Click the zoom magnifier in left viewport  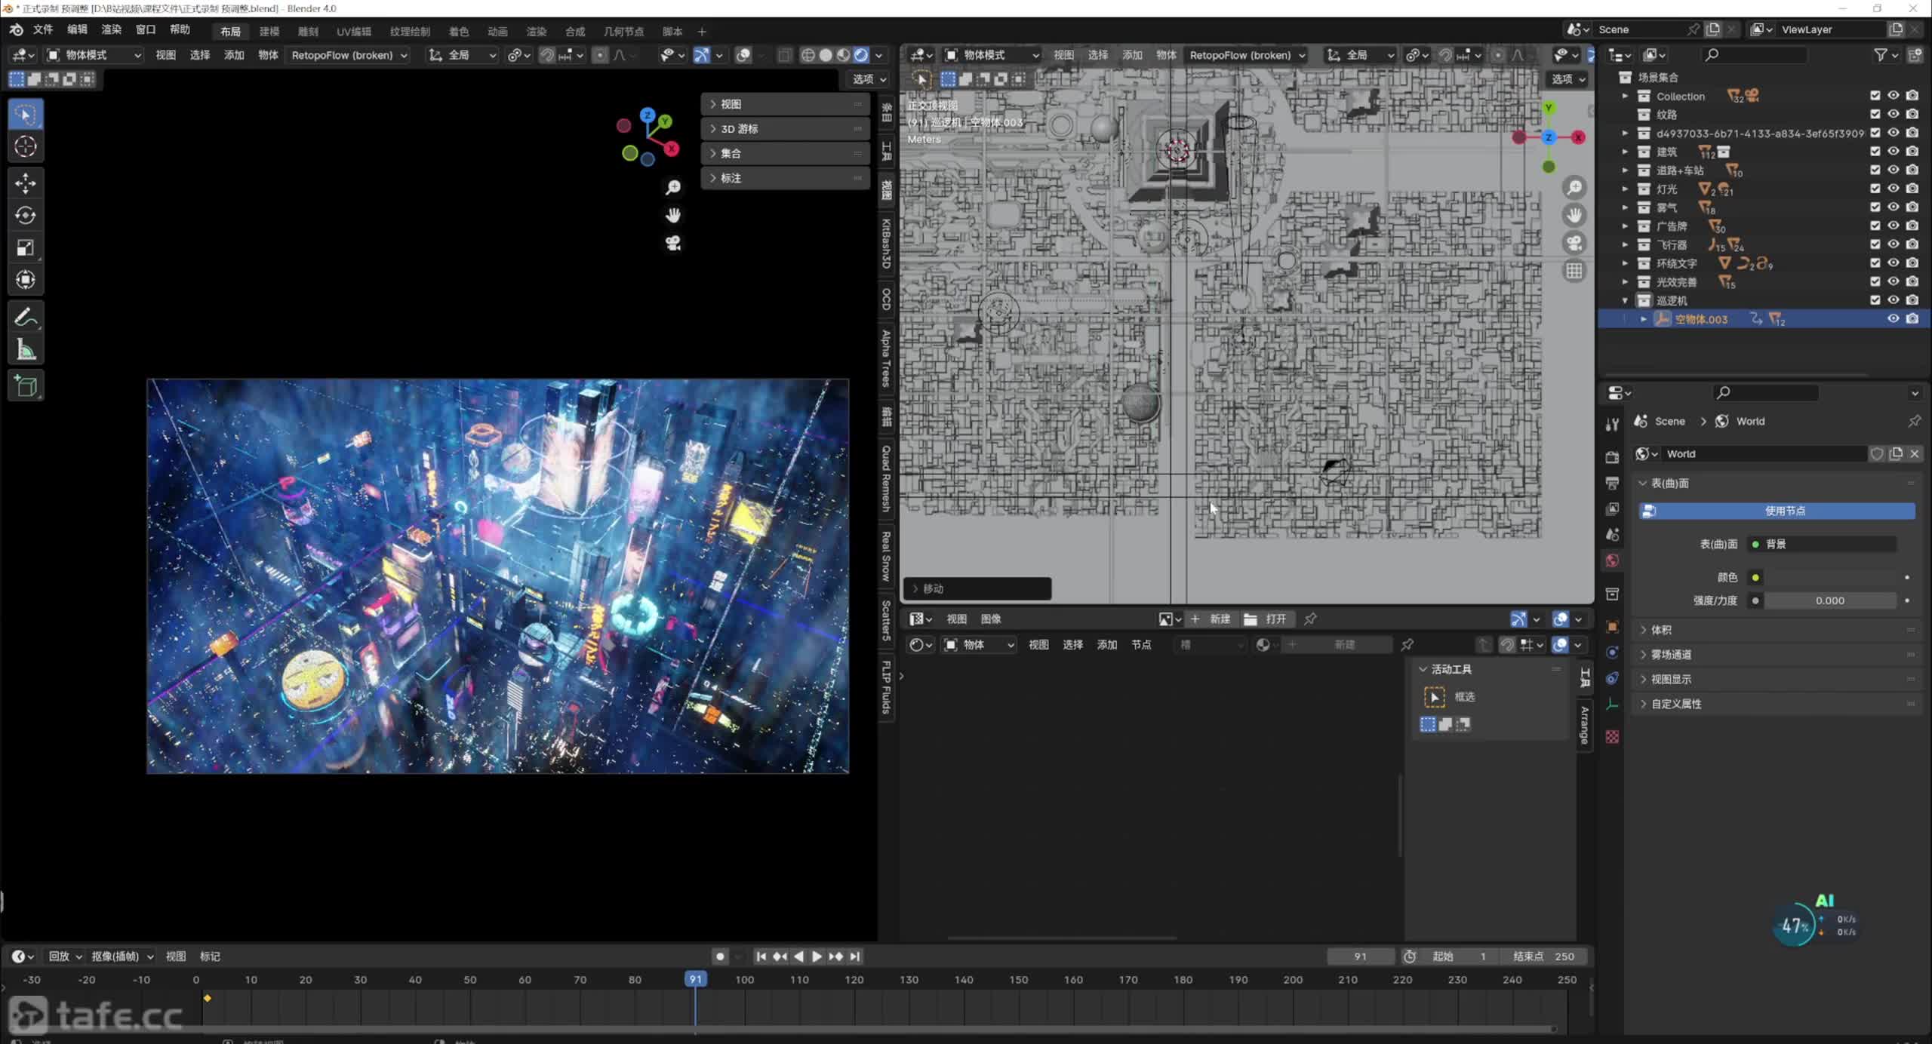pos(672,188)
